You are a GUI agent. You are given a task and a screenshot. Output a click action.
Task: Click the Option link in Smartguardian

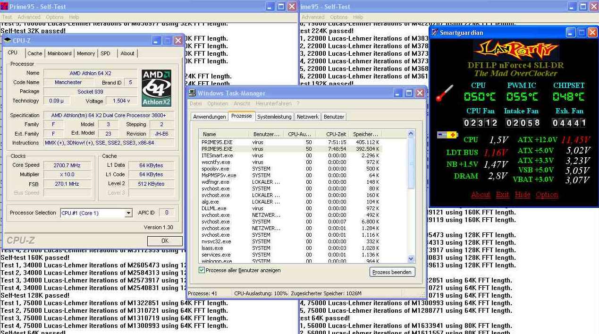pos(547,195)
